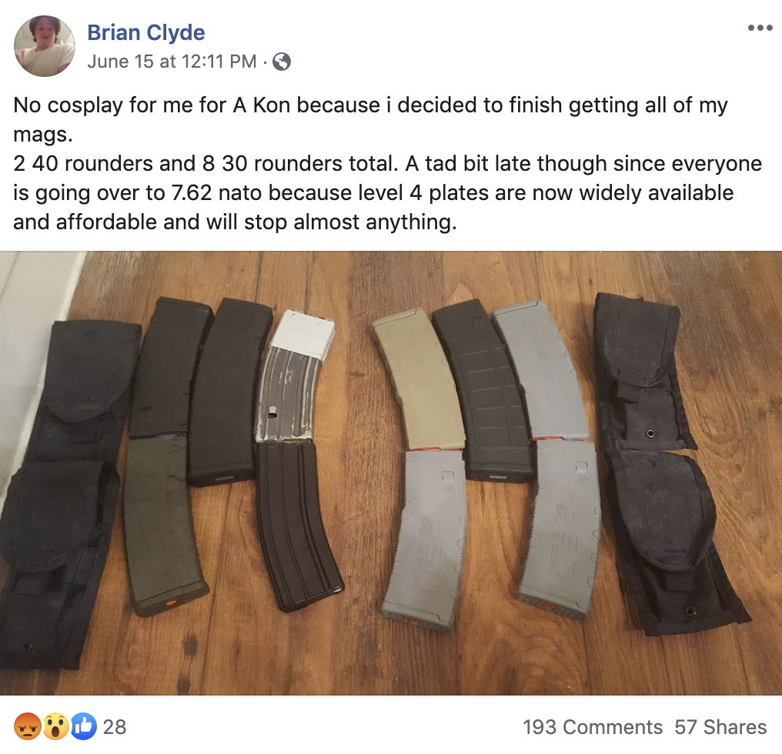Image resolution: width=782 pixels, height=754 pixels.
Task: Open the post options three-dot menu
Action: [x=759, y=28]
